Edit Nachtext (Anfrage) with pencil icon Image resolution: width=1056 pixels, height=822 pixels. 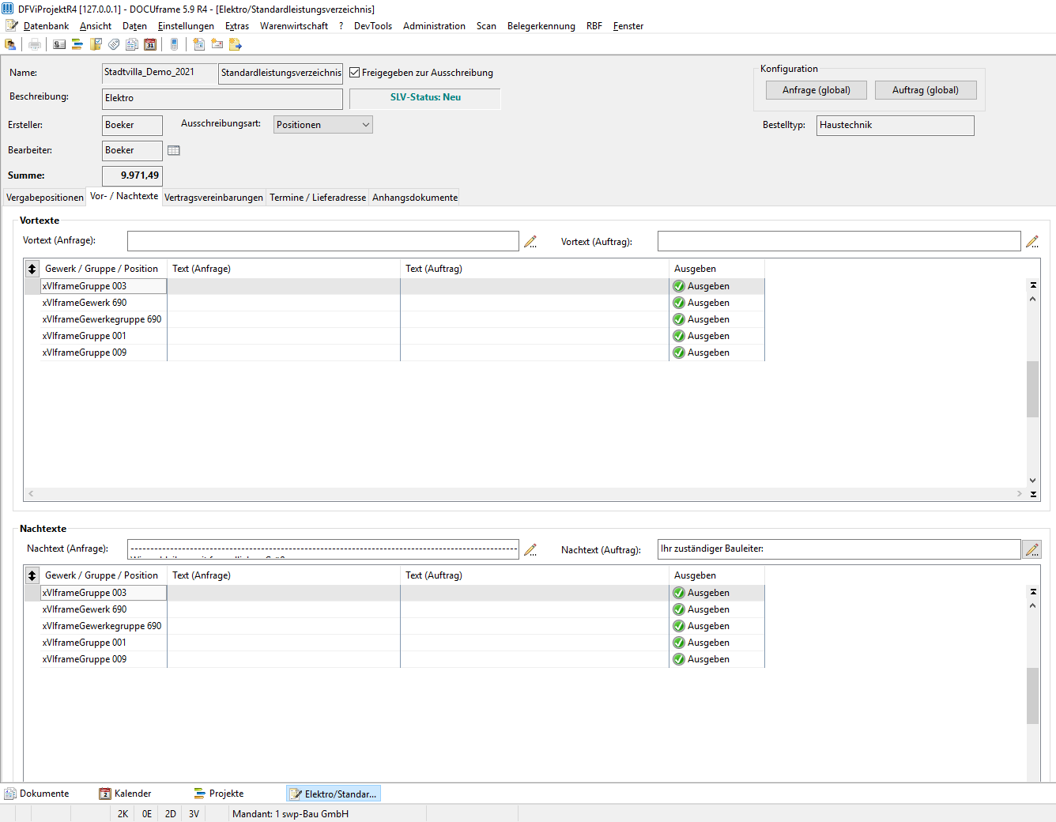click(x=530, y=549)
